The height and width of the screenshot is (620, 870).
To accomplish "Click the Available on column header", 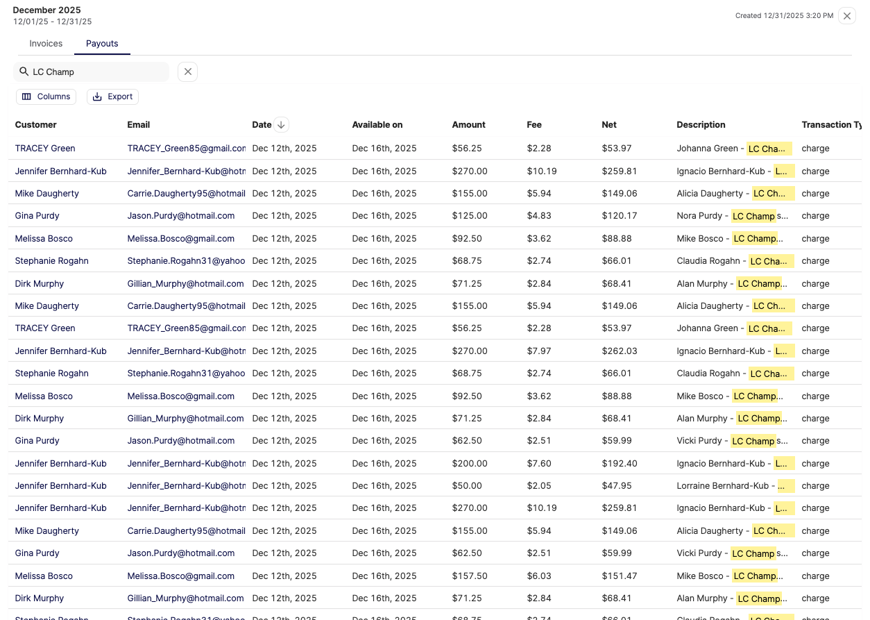I will point(377,125).
